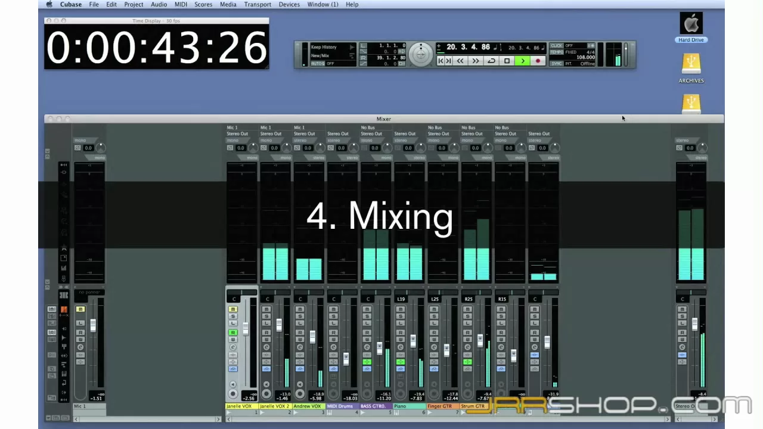Click the global Mute (M) in common panel
Image resolution: width=763 pixels, height=429 pixels.
pos(52,309)
